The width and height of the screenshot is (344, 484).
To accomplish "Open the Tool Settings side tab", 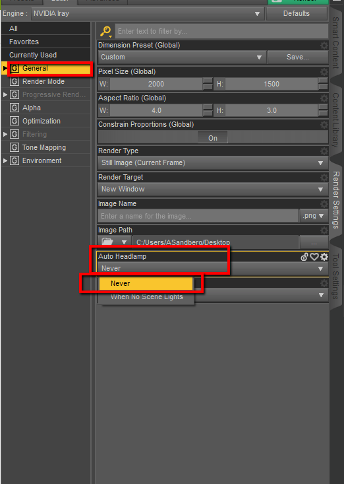I will (336, 277).
